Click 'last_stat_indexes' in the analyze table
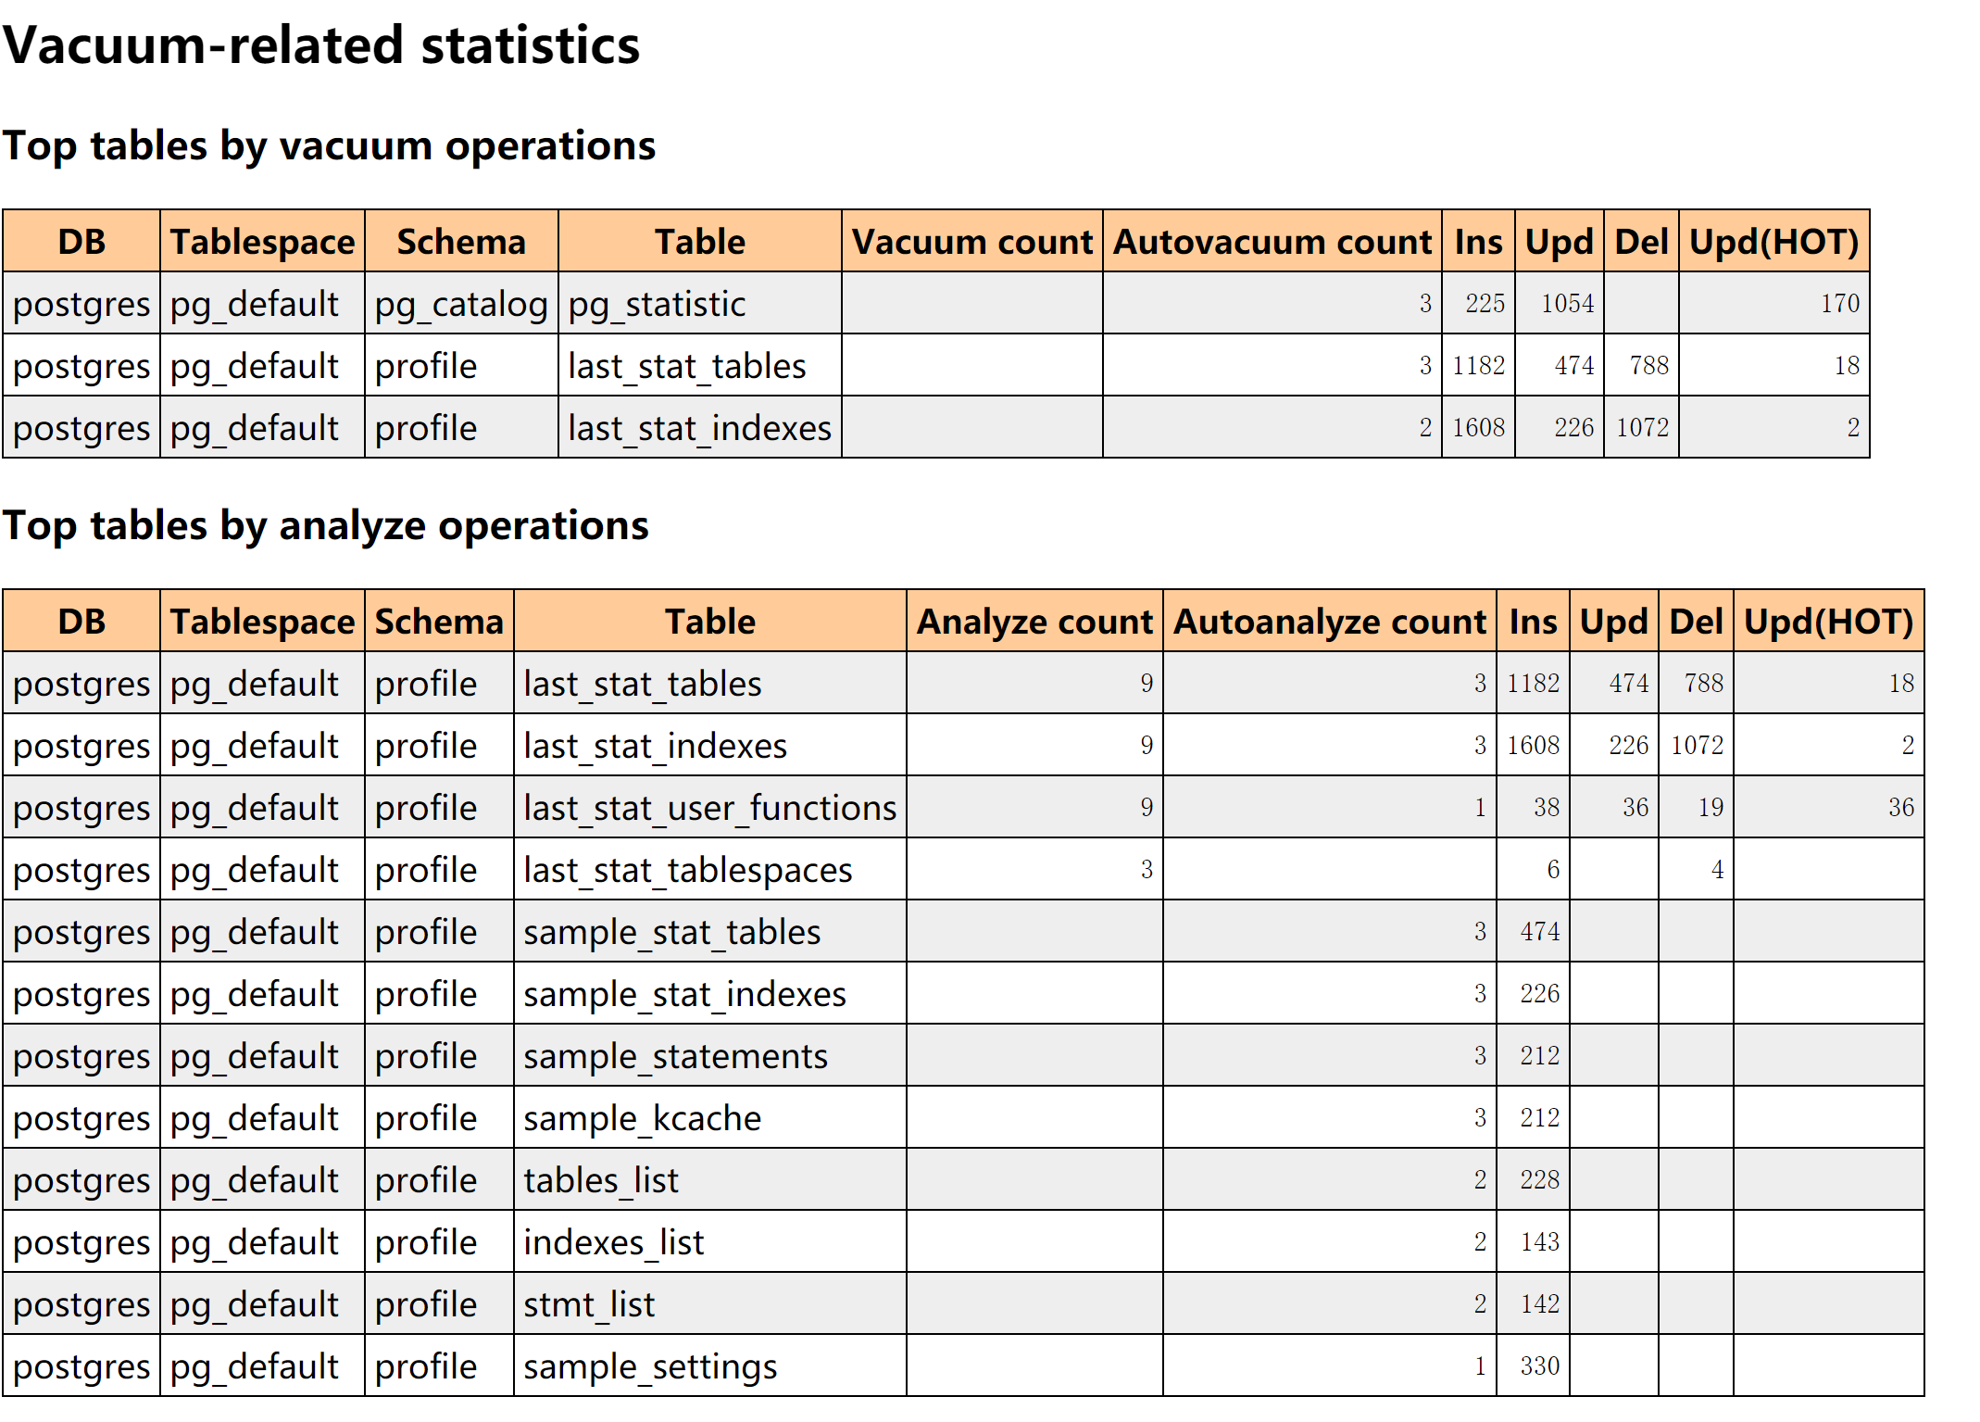Screen dimensions: 1980x1422 710,745
